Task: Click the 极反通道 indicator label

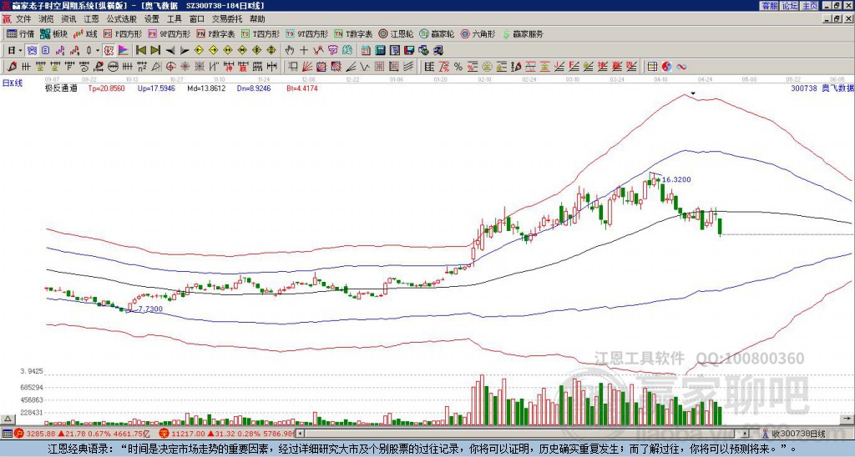Action: point(61,88)
